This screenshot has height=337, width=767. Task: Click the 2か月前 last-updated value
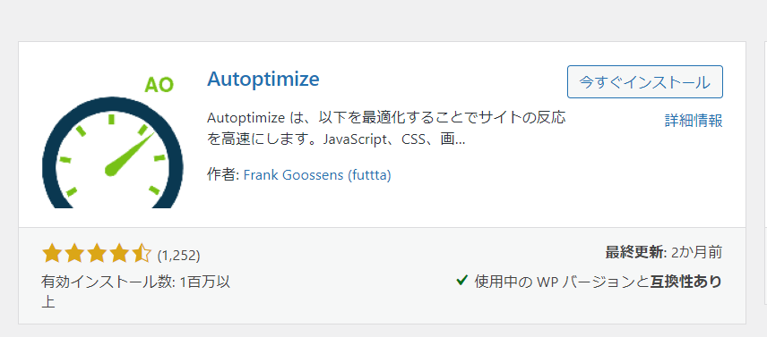point(696,252)
